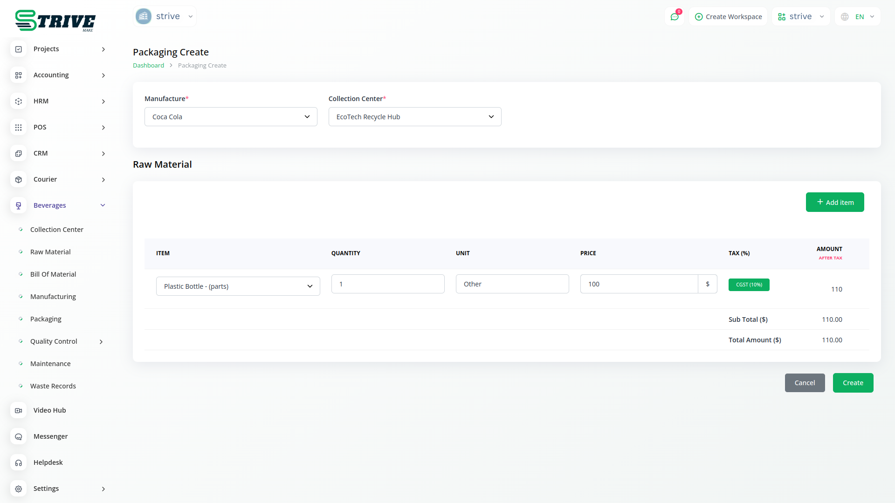Screen dimensions: 895x503
Task: Click the Add item button
Action: tap(834, 202)
